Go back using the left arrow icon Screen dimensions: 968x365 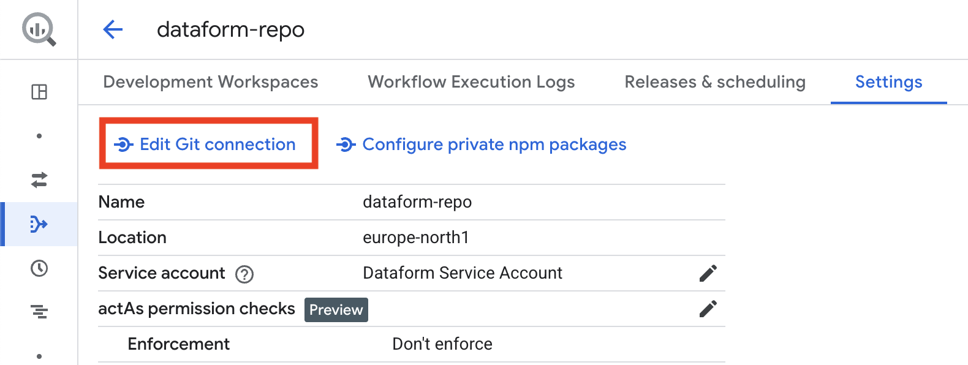click(113, 29)
